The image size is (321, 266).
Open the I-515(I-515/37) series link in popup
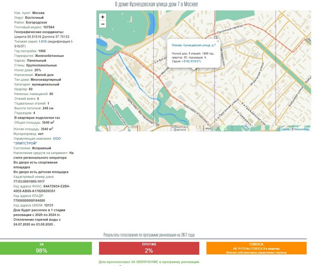pos(191,61)
